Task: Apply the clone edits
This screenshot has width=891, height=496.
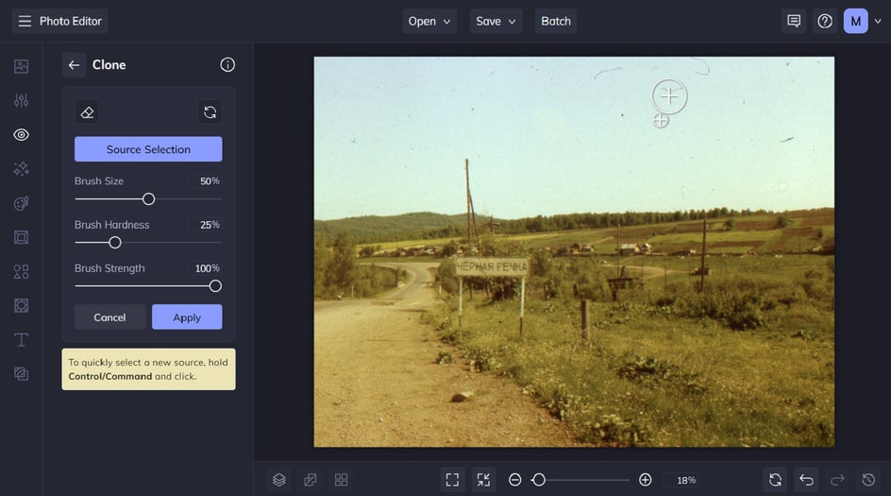Action: (187, 316)
